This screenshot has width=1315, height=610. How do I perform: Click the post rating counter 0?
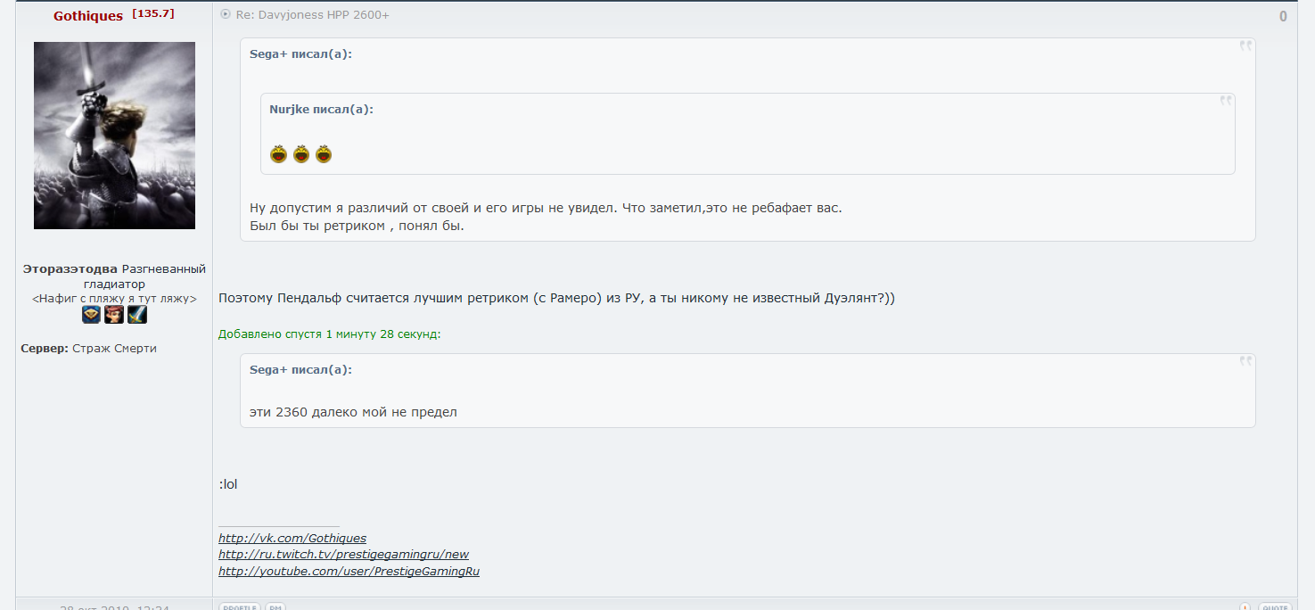[1283, 16]
